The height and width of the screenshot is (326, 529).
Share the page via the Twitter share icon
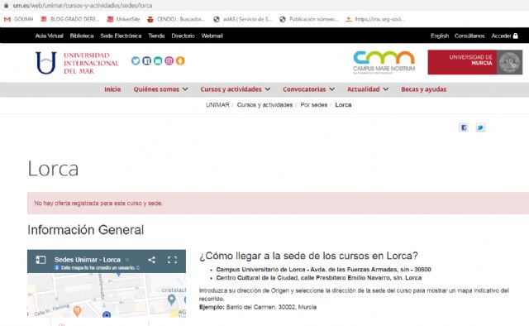click(480, 127)
